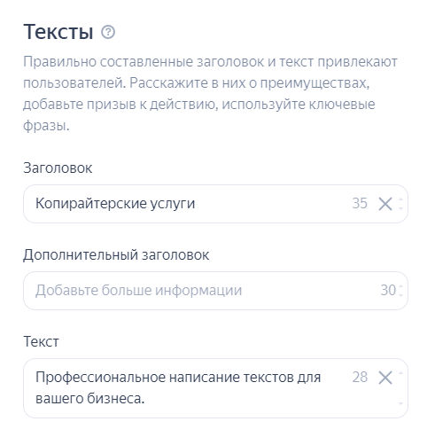Place the cursor after the word бизнеса.
The image size is (435, 437).
[144, 399]
